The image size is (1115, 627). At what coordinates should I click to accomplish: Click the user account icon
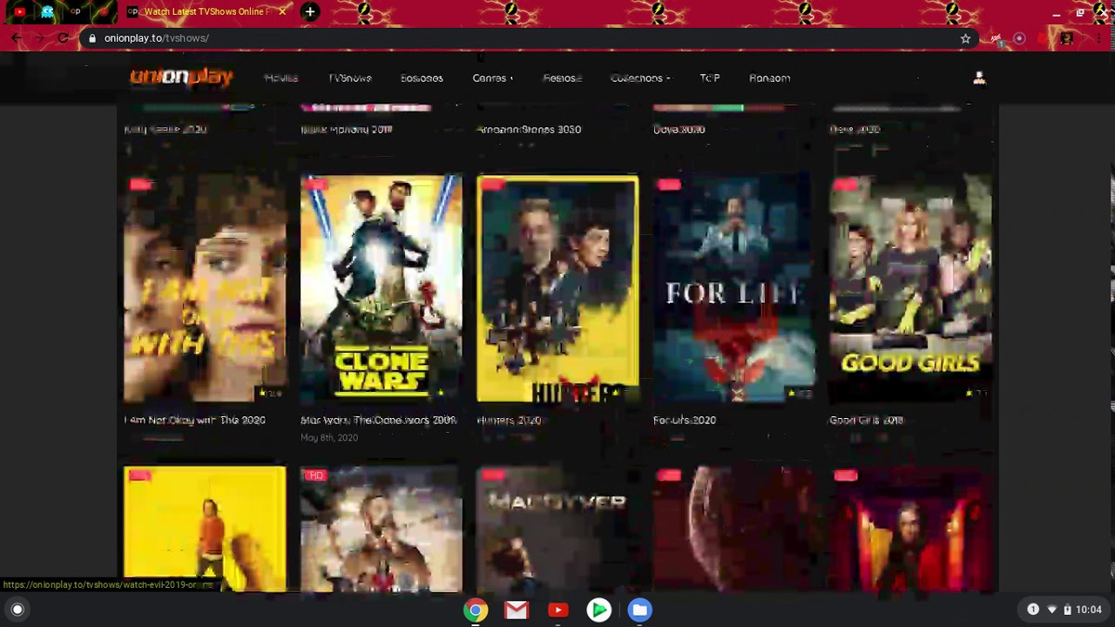pyautogui.click(x=979, y=78)
